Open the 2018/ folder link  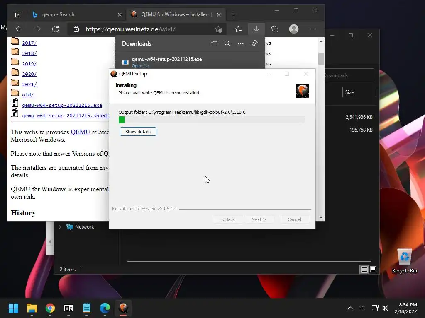tap(29, 53)
